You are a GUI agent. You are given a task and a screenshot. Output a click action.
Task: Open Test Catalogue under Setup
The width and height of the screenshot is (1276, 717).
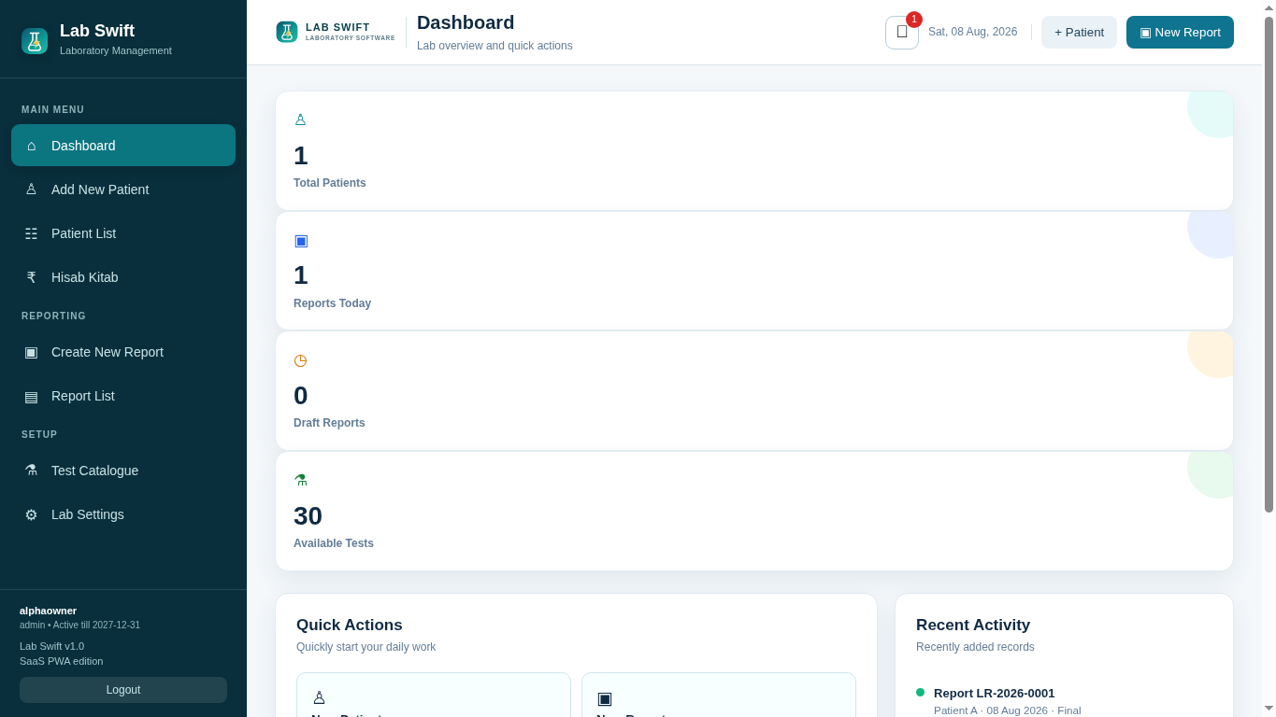pyautogui.click(x=123, y=471)
